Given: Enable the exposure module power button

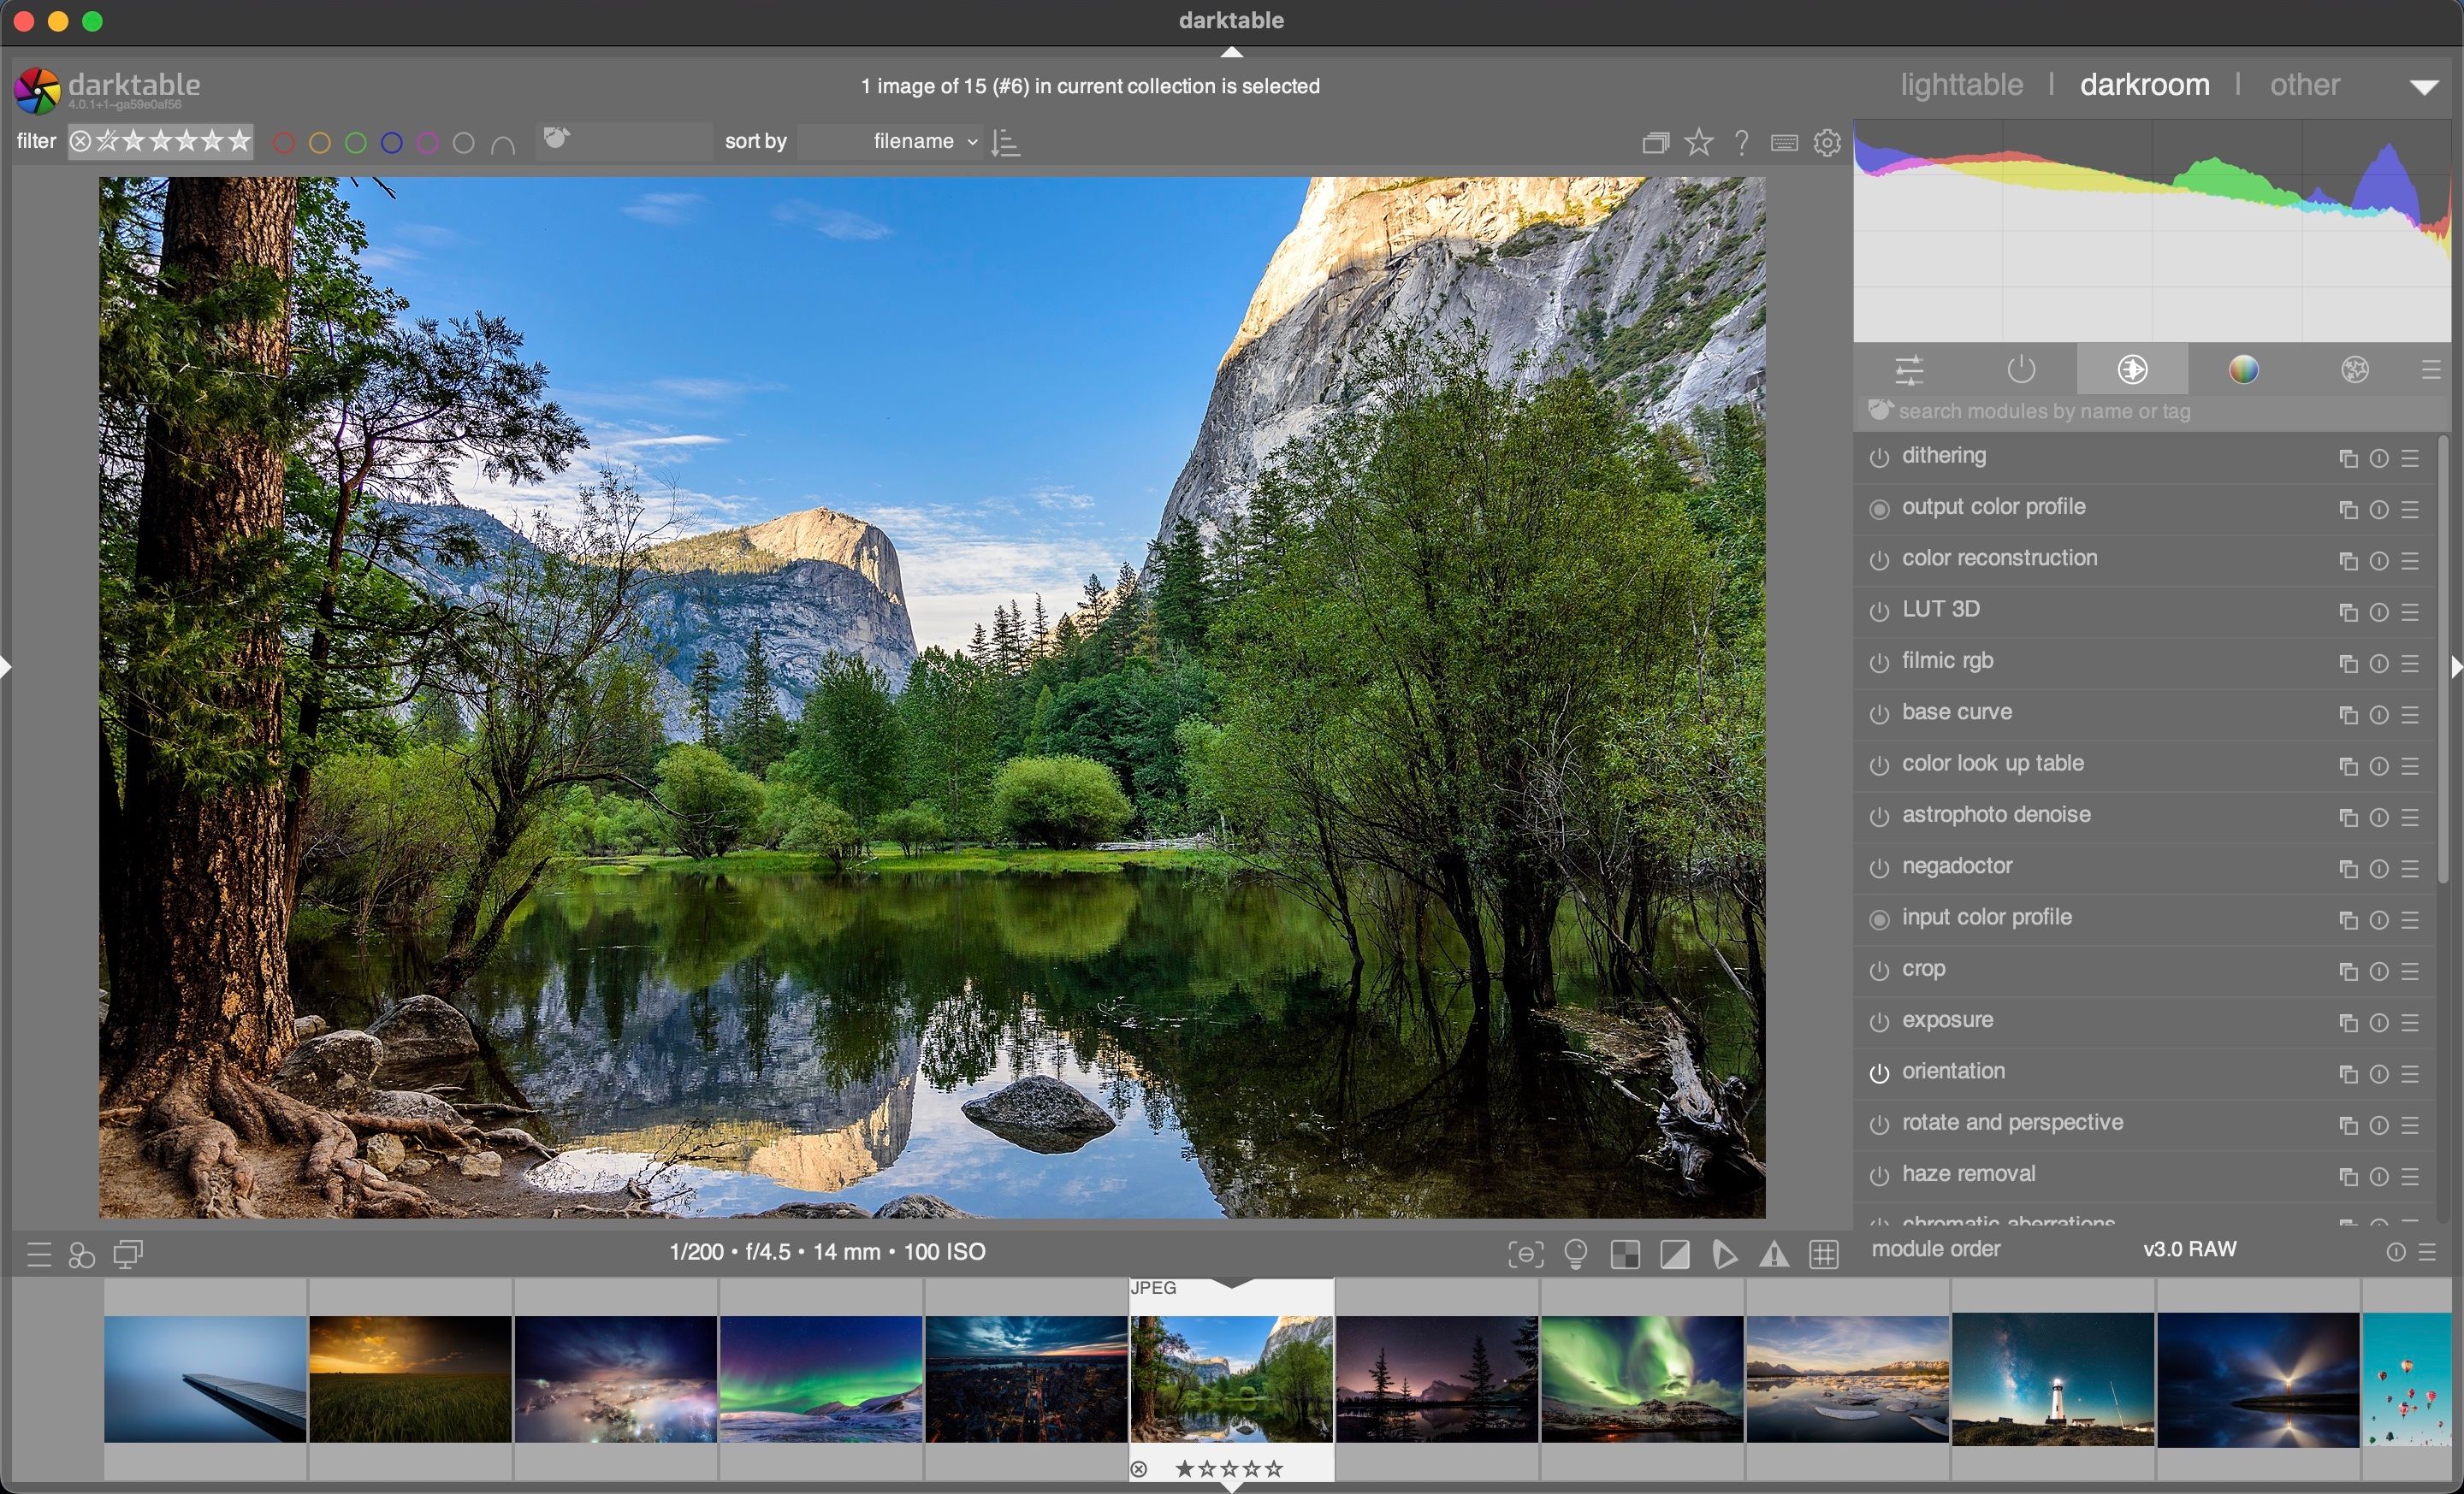Looking at the screenshot, I should pos(1879,1022).
